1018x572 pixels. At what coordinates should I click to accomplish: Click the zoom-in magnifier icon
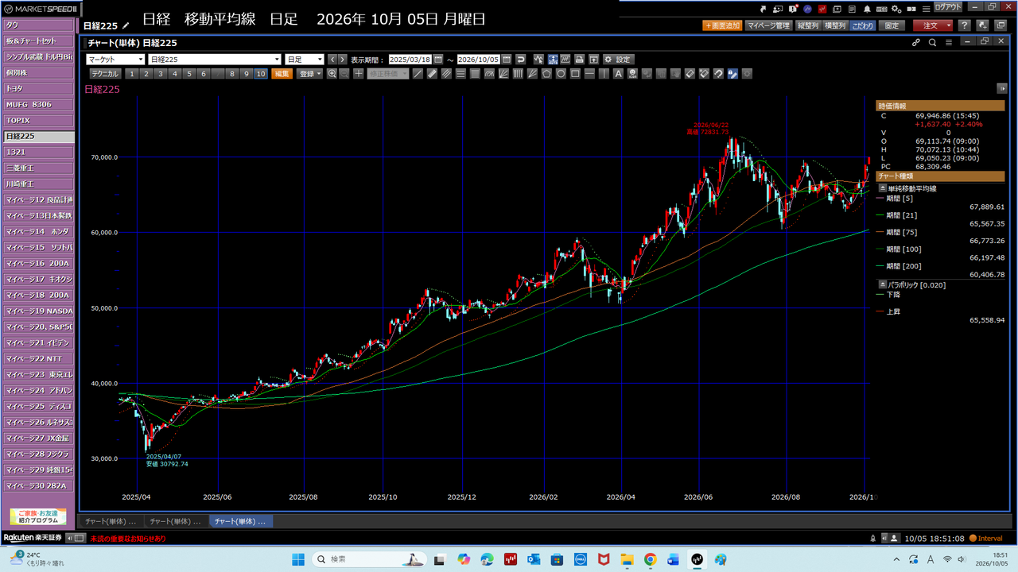[332, 74]
